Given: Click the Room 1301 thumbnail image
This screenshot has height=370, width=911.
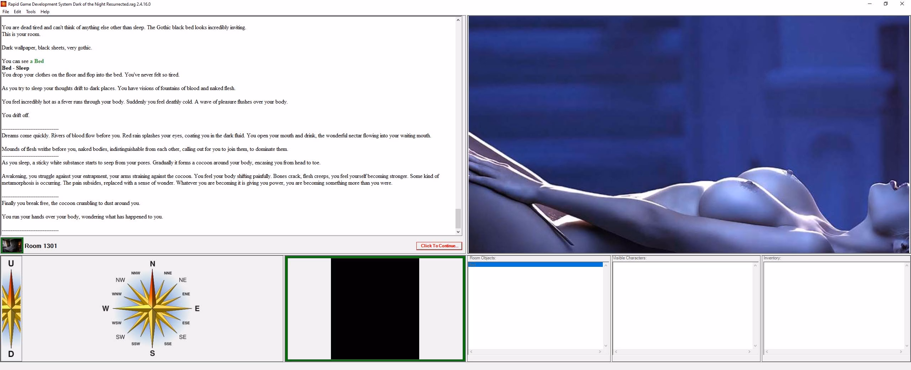Looking at the screenshot, I should pos(12,245).
